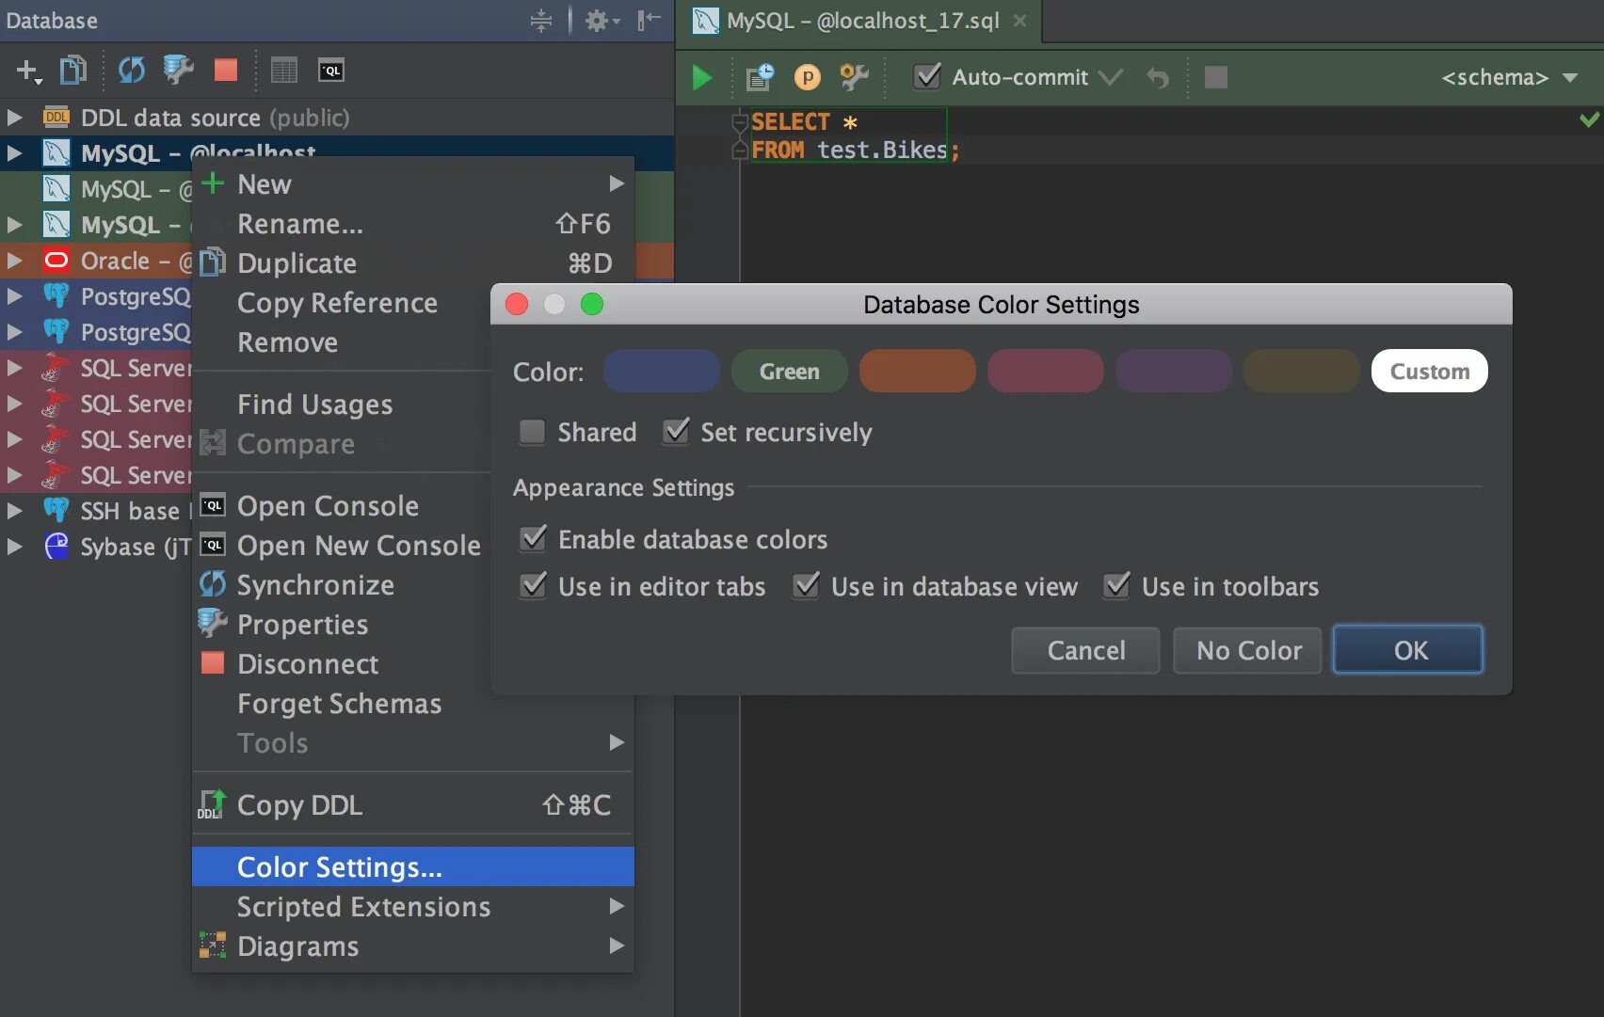Click the table editor icon in Database toolbar
Image resolution: width=1604 pixels, height=1017 pixels.
coord(283,70)
